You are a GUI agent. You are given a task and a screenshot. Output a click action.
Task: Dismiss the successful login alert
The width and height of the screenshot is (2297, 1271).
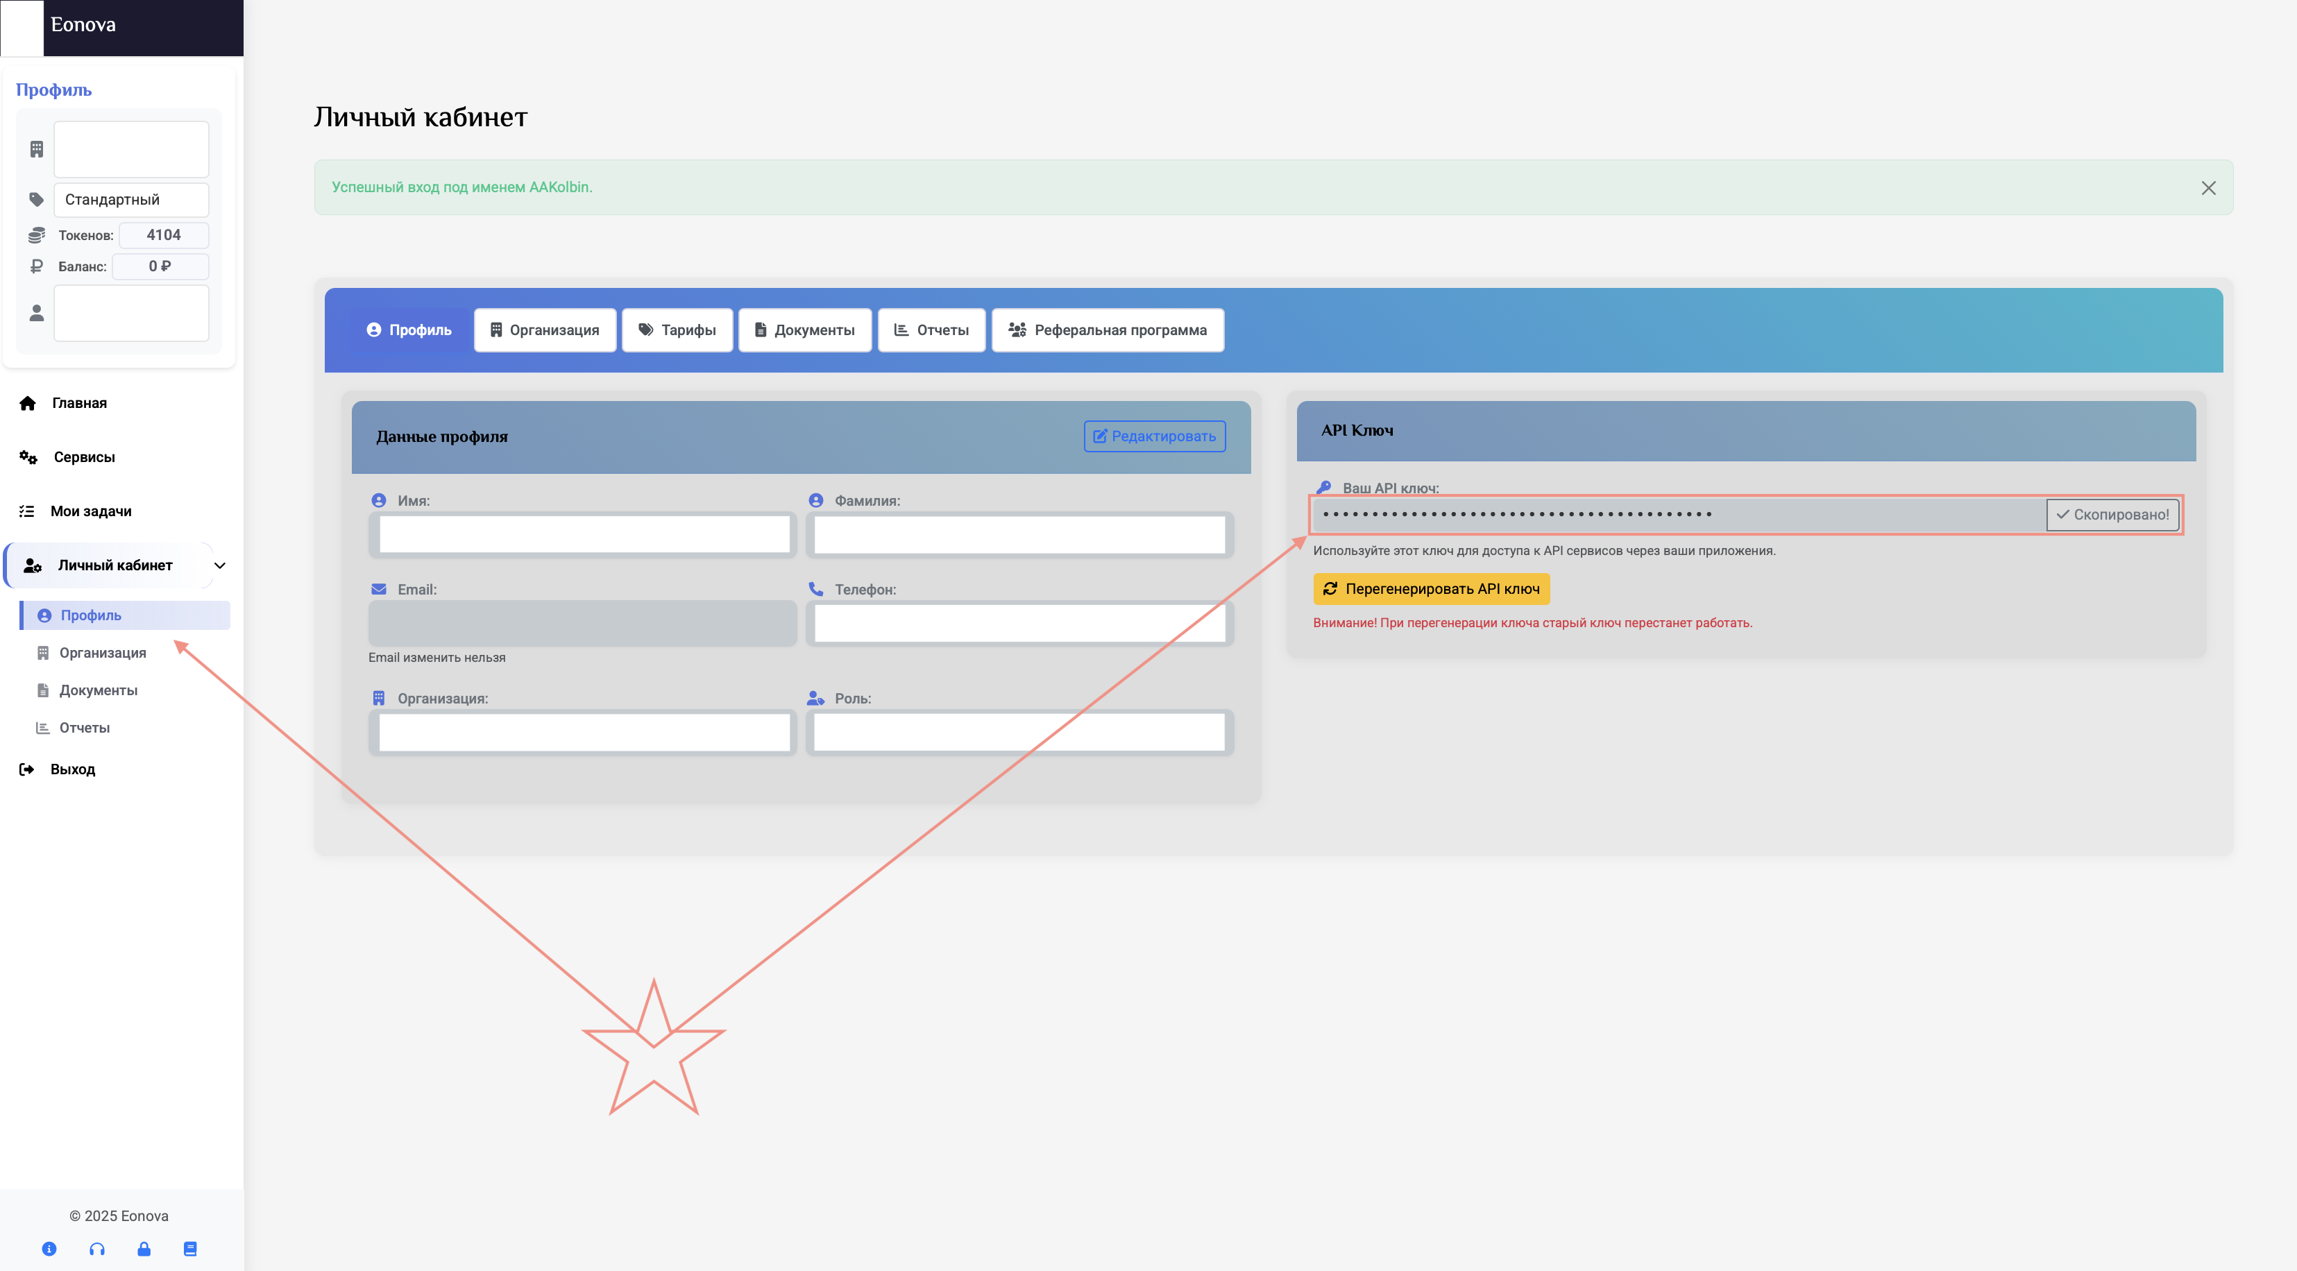click(x=2209, y=188)
